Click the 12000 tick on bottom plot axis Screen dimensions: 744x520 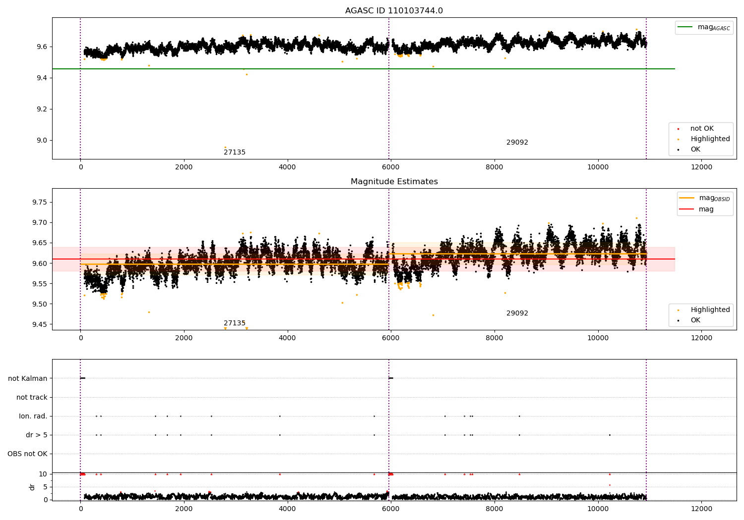coord(701,509)
